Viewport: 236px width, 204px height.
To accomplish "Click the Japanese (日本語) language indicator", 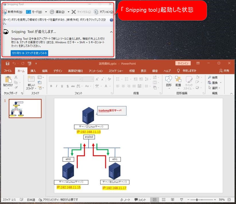I will pos(31,200).
